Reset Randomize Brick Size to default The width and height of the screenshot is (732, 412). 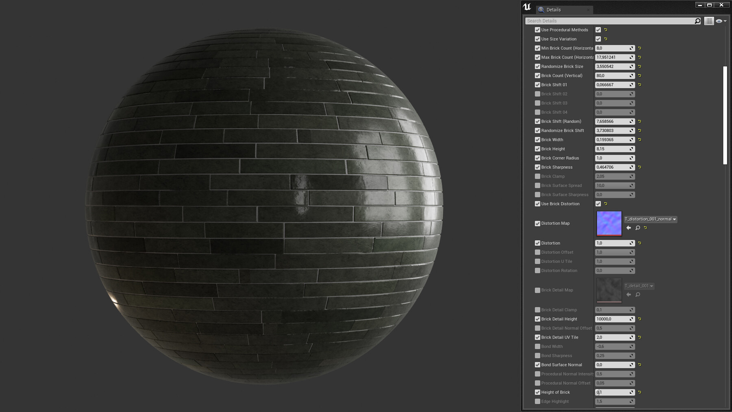click(x=640, y=66)
